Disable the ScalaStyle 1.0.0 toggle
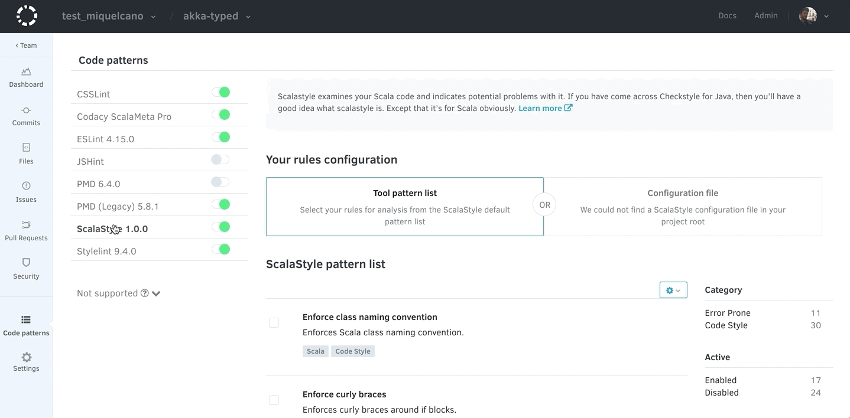The height and width of the screenshot is (418, 850). (220, 227)
